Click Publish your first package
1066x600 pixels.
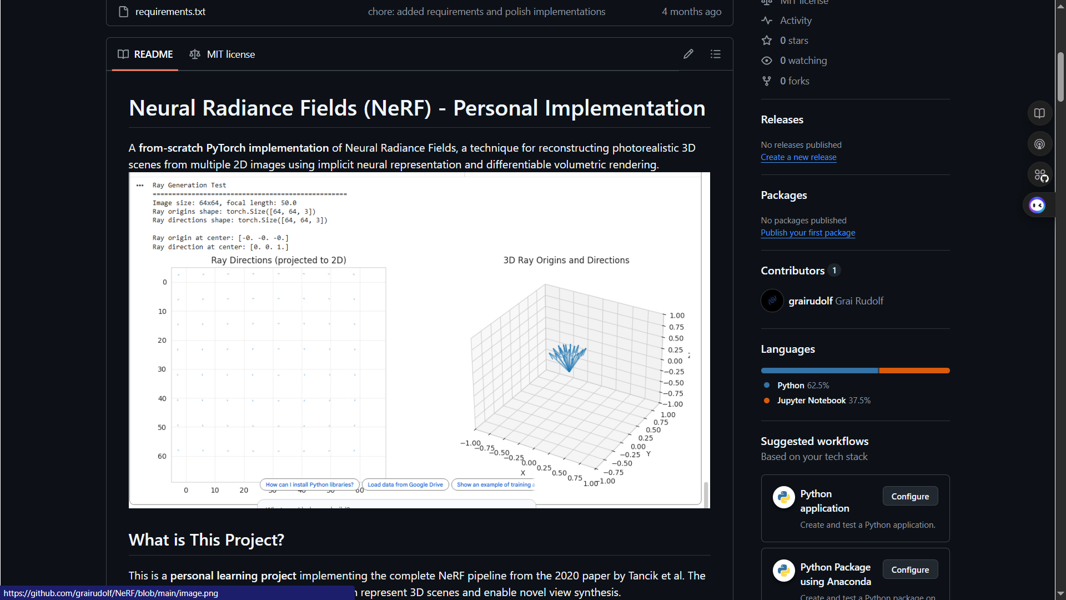coord(808,233)
